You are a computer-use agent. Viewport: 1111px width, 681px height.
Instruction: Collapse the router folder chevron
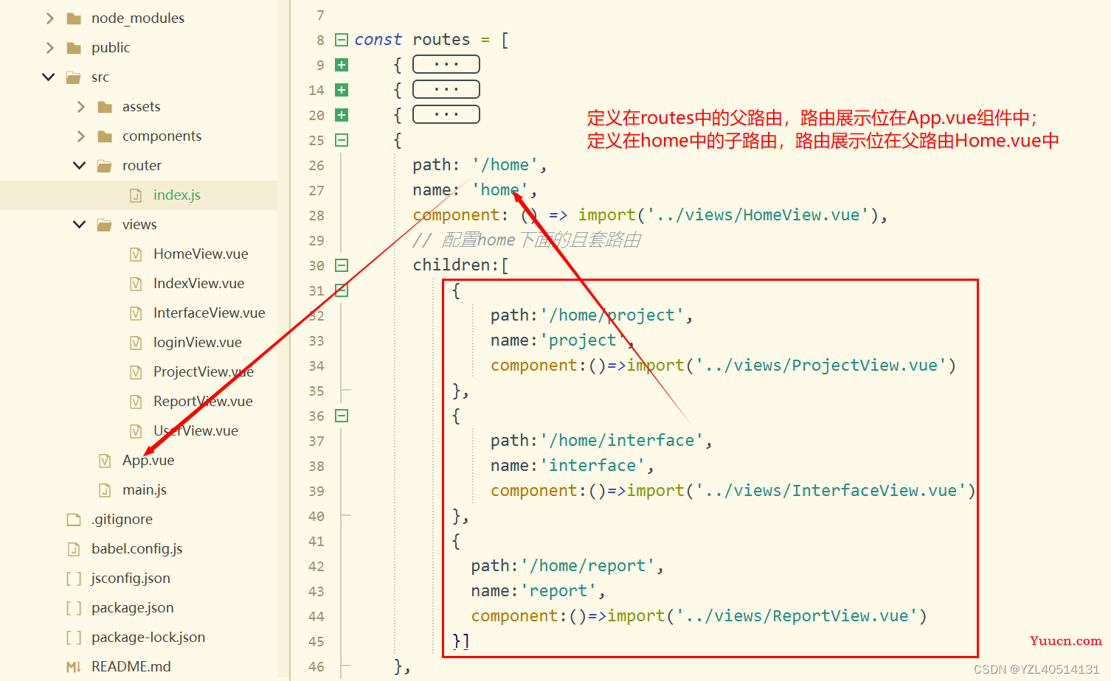tap(80, 165)
